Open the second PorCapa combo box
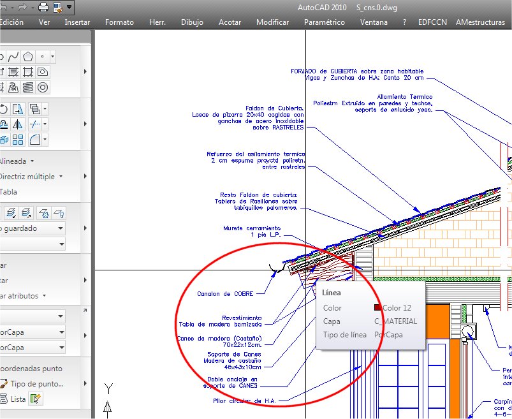512x419 pixels. (x=33, y=348)
